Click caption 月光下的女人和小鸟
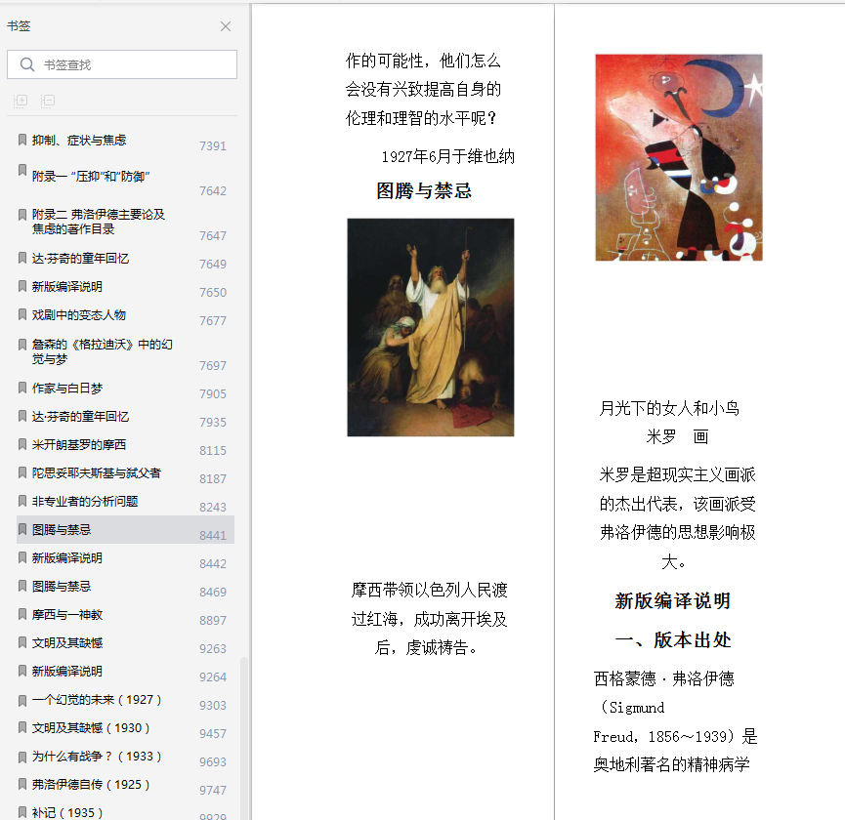This screenshot has width=845, height=820. 669,409
